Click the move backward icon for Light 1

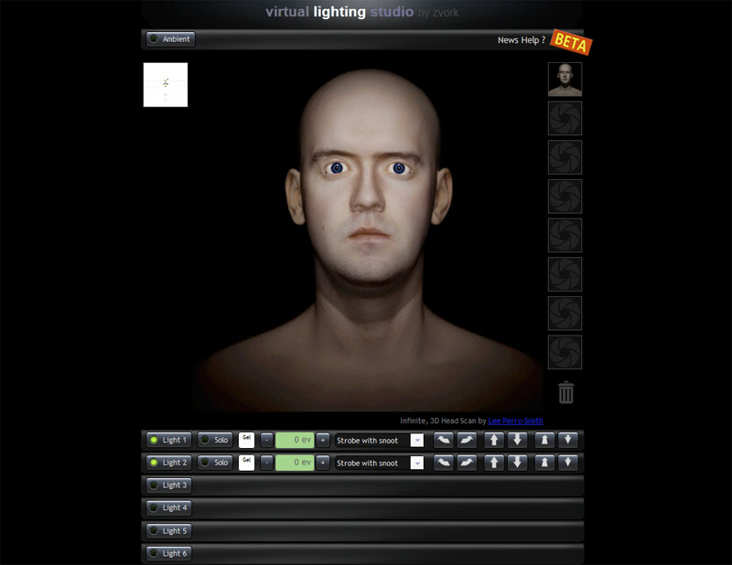[x=568, y=440]
